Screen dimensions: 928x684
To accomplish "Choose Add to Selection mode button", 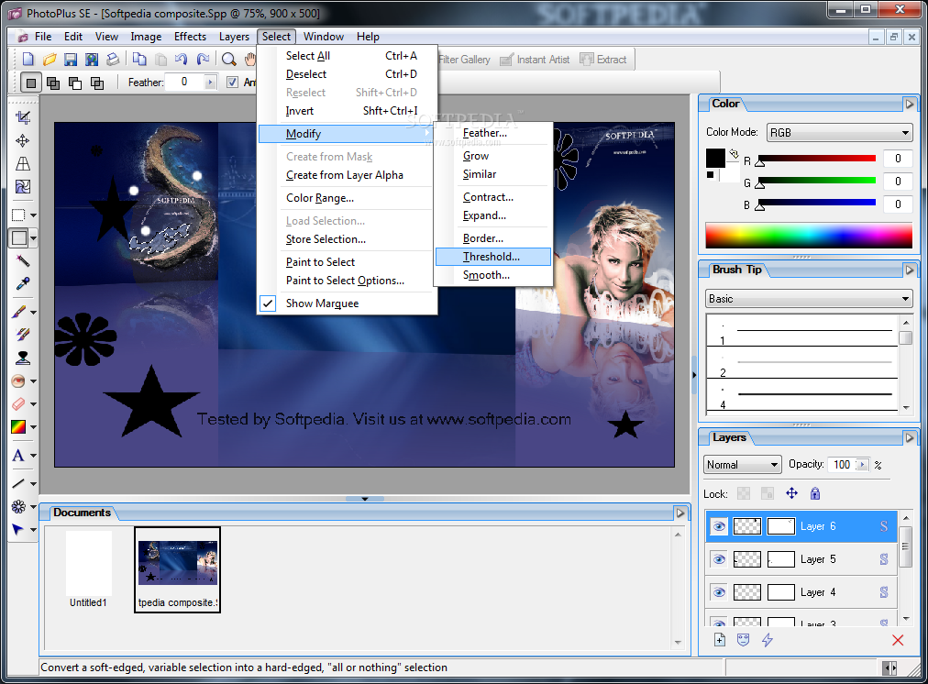I will (x=53, y=83).
